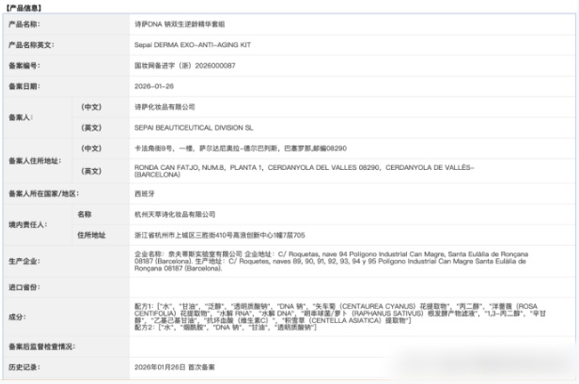This screenshot has width=579, height=384.
Task: Click the filer name 诗萨化妆品有限公司
Action: pos(164,107)
